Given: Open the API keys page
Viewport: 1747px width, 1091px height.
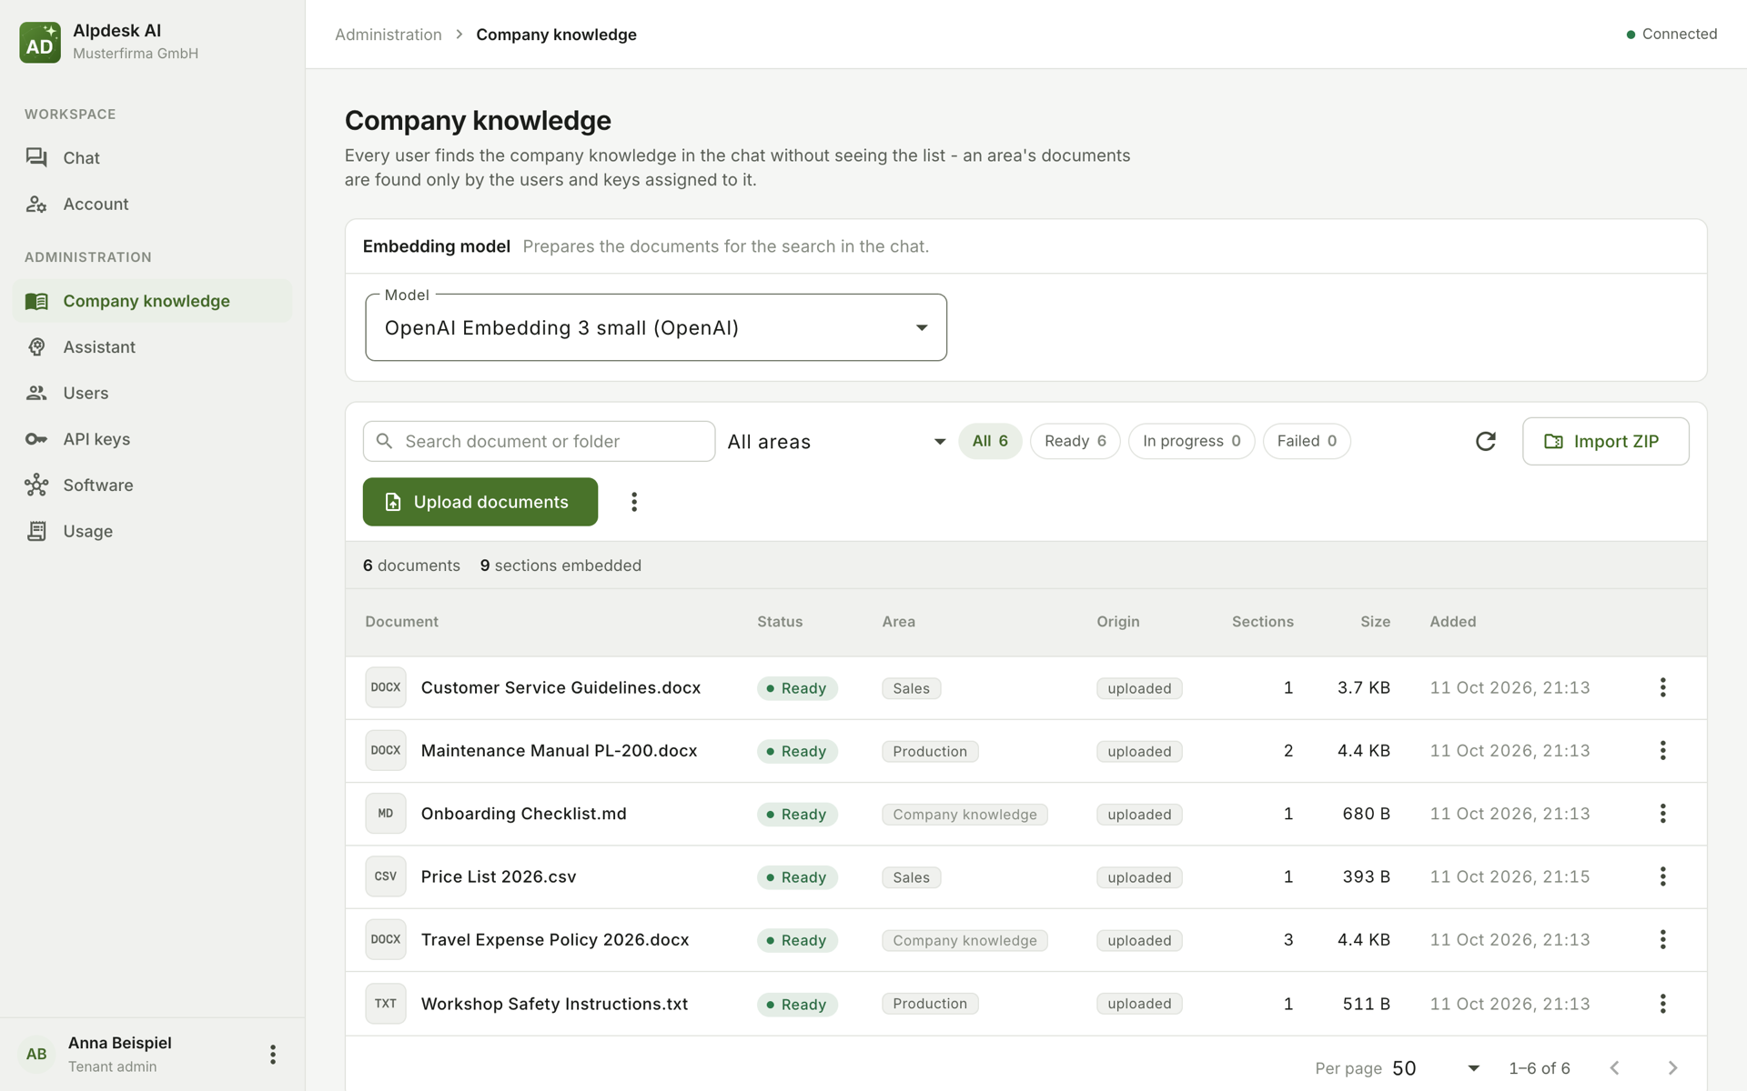Looking at the screenshot, I should click(x=96, y=439).
